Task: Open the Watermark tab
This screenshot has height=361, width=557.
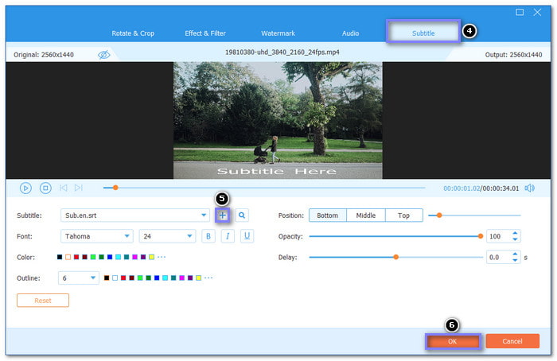Action: [x=278, y=33]
